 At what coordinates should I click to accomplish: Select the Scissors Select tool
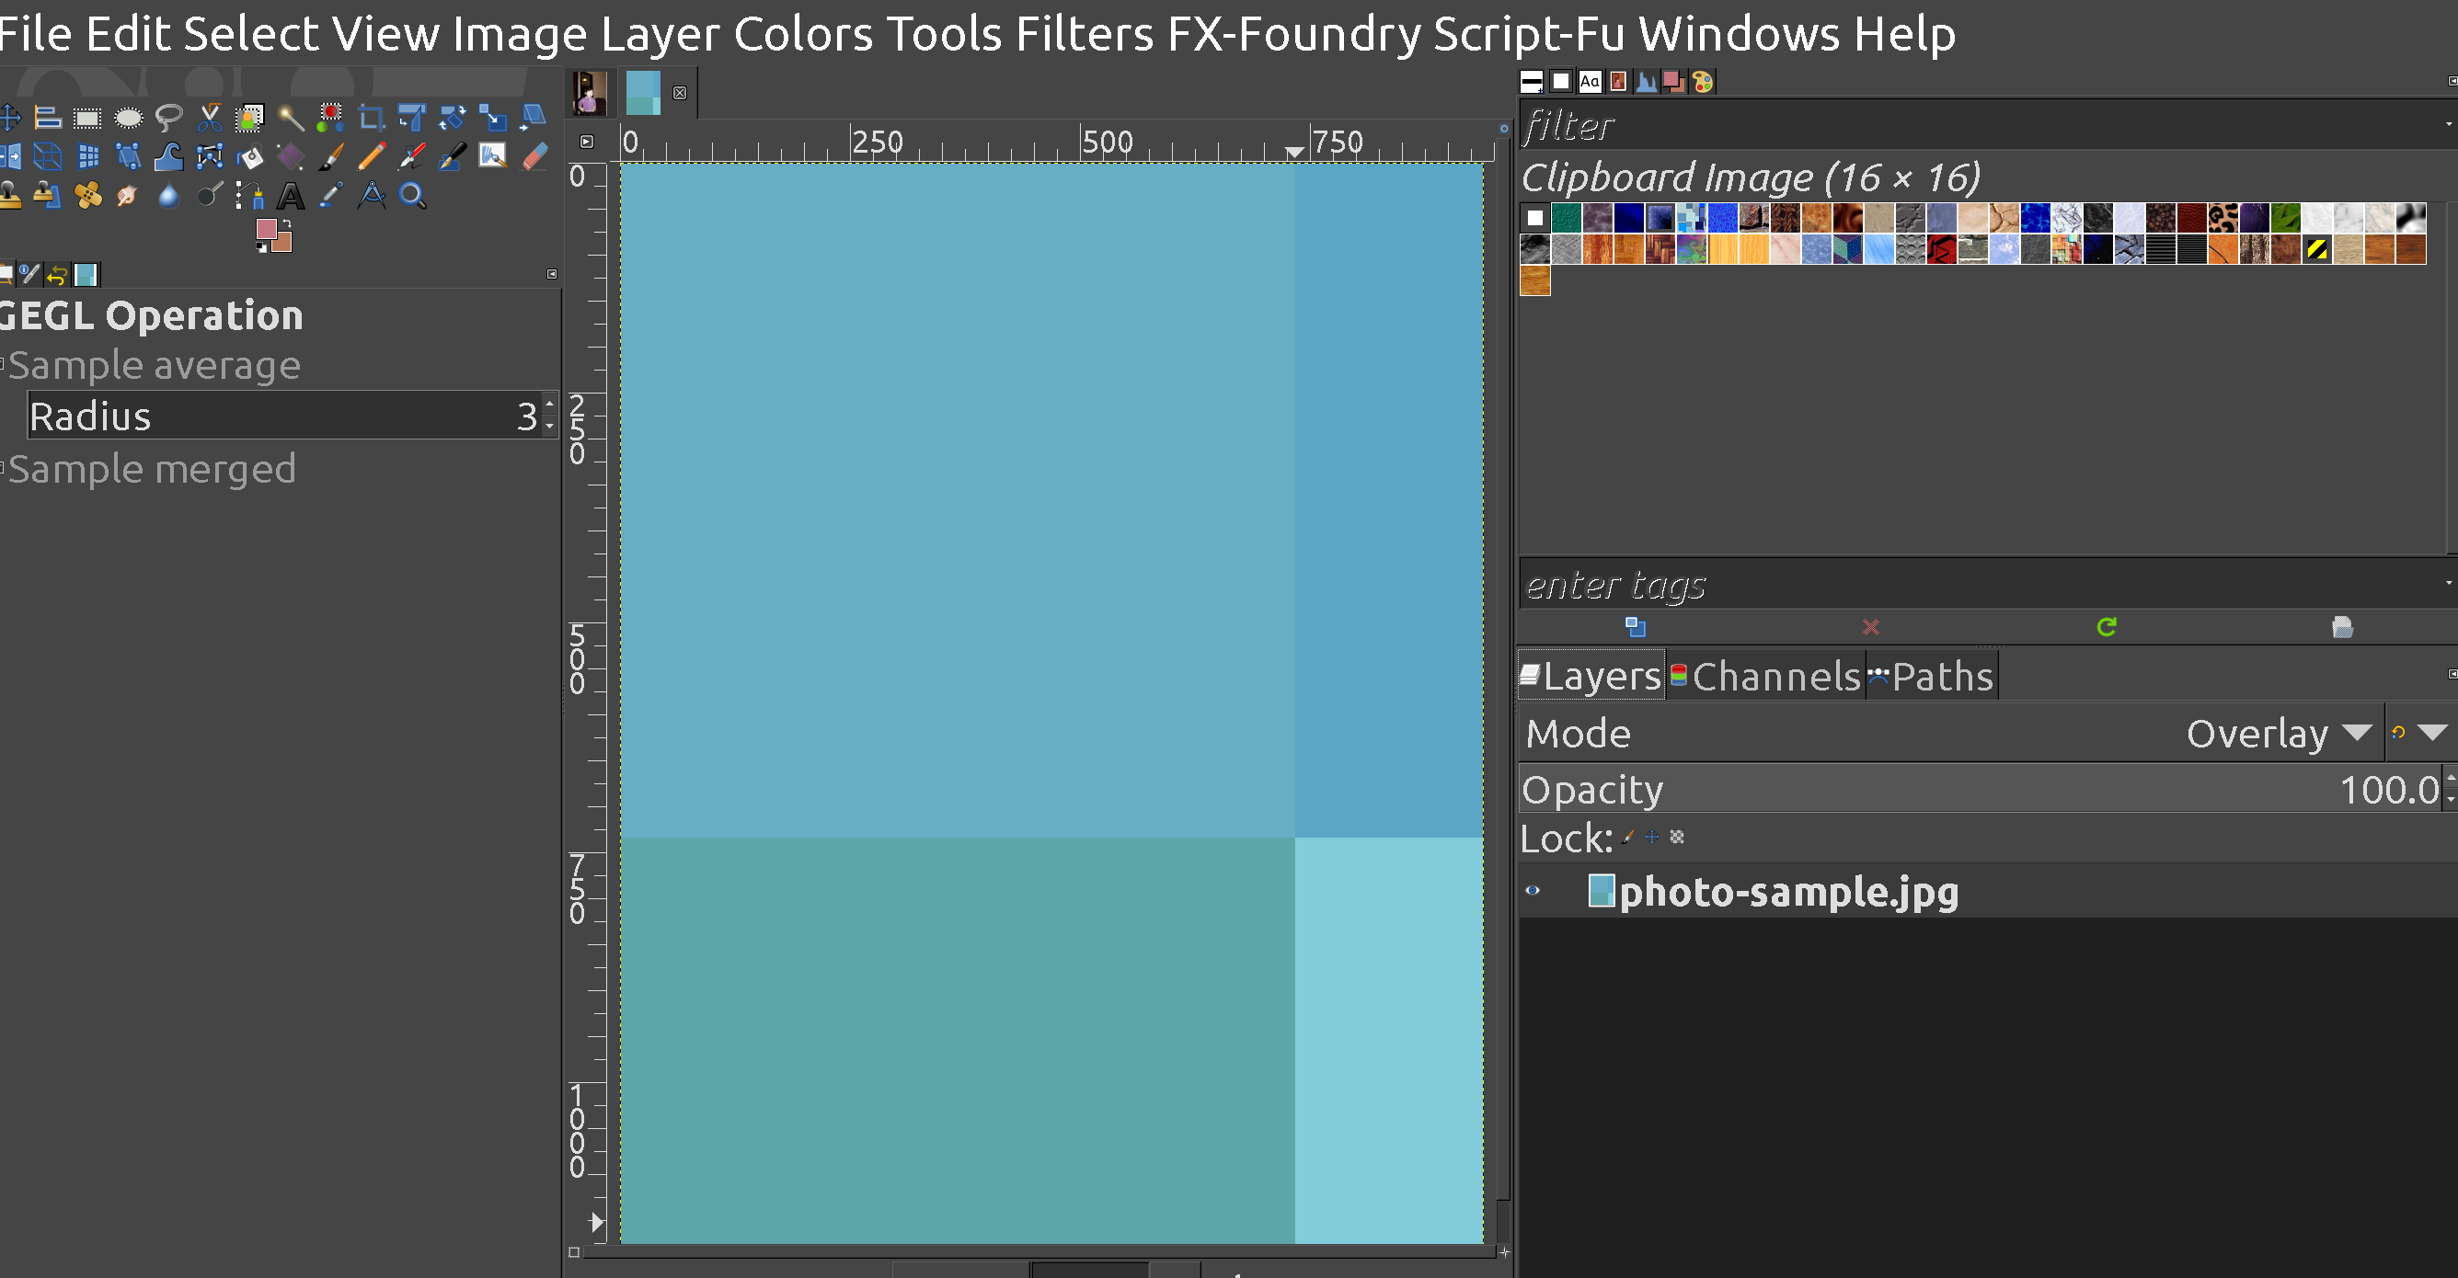tap(209, 119)
